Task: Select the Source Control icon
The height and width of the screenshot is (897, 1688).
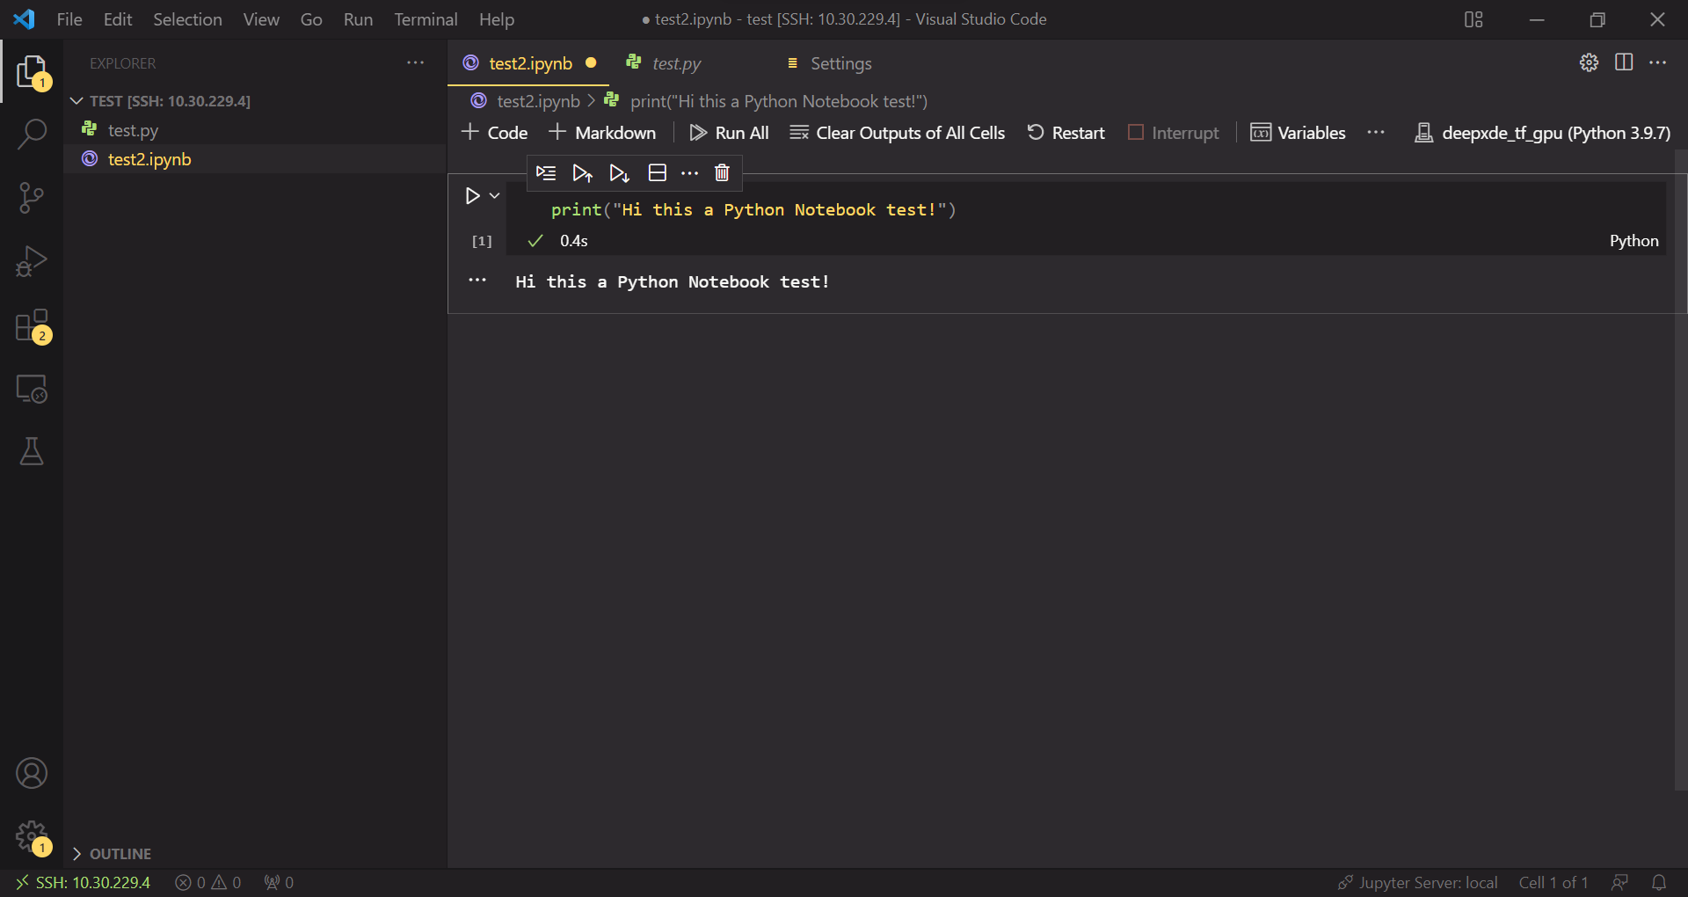Action: pos(32,197)
